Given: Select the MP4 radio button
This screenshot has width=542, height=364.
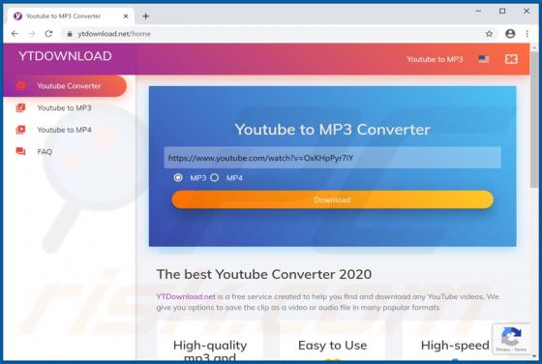Looking at the screenshot, I should (214, 178).
